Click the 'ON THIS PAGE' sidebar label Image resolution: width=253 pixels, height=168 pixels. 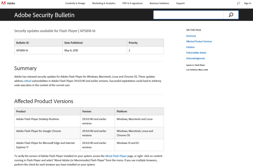[x=194, y=30]
